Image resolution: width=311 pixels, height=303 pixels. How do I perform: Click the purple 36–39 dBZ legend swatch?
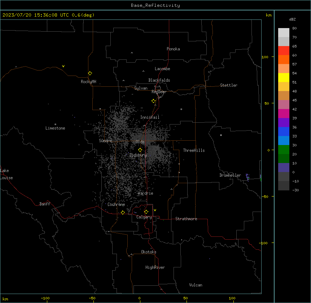284,123
